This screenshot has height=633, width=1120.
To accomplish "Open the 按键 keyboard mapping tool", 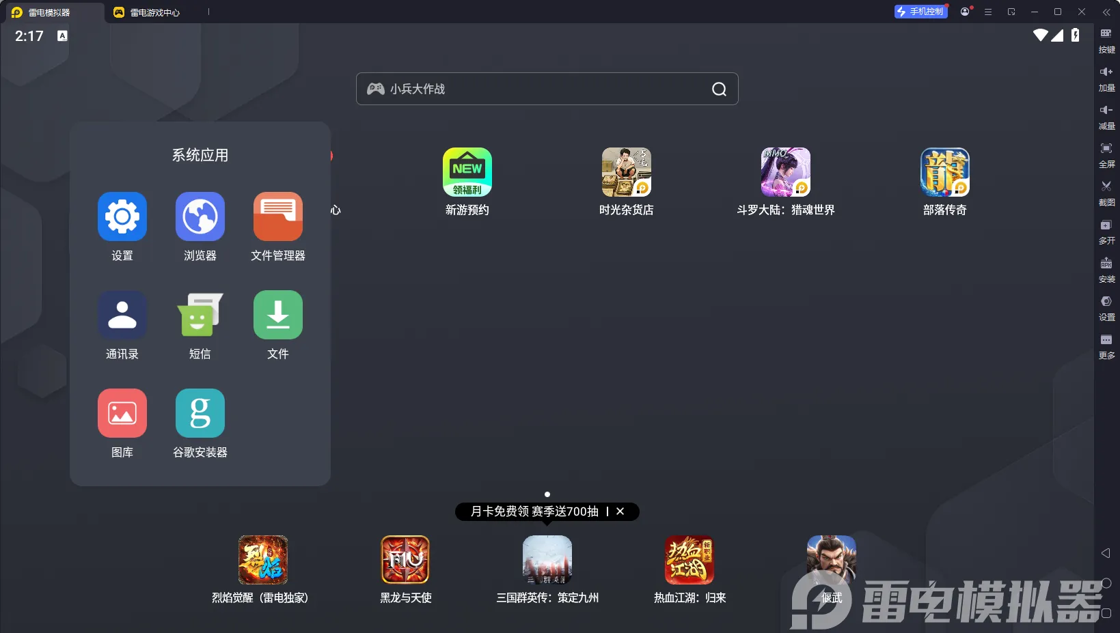I will tap(1107, 41).
